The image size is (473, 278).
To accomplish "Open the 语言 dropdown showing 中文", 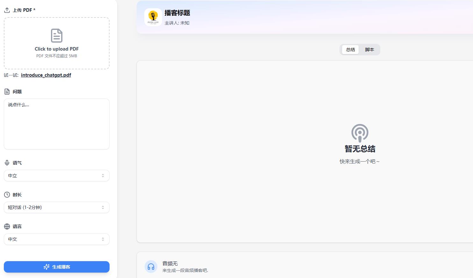I will [x=57, y=239].
